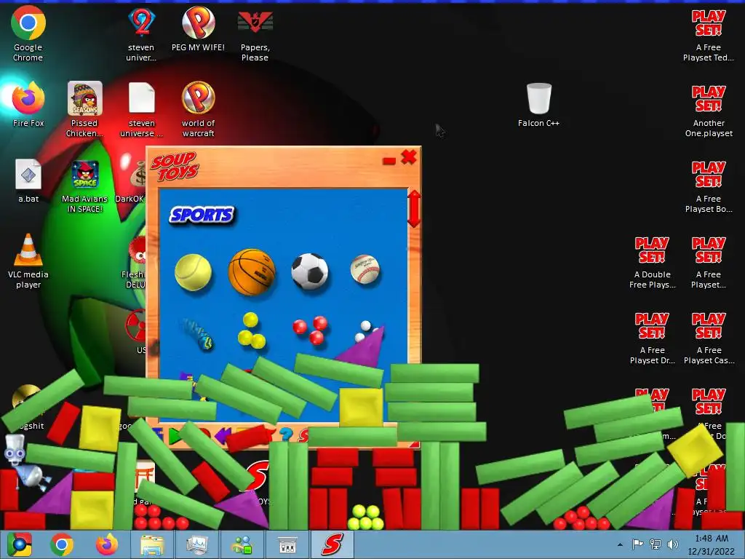Open the two-people messenger taskbar icon
The width and height of the screenshot is (745, 559).
242,544
